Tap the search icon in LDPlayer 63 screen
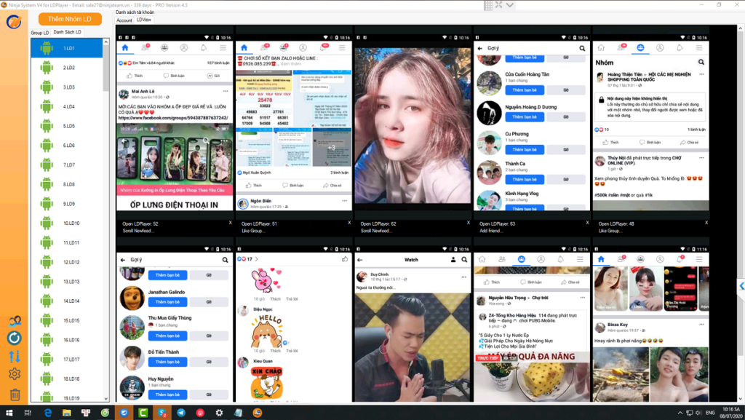Screen dimensions: 745x420 pyautogui.click(x=582, y=49)
